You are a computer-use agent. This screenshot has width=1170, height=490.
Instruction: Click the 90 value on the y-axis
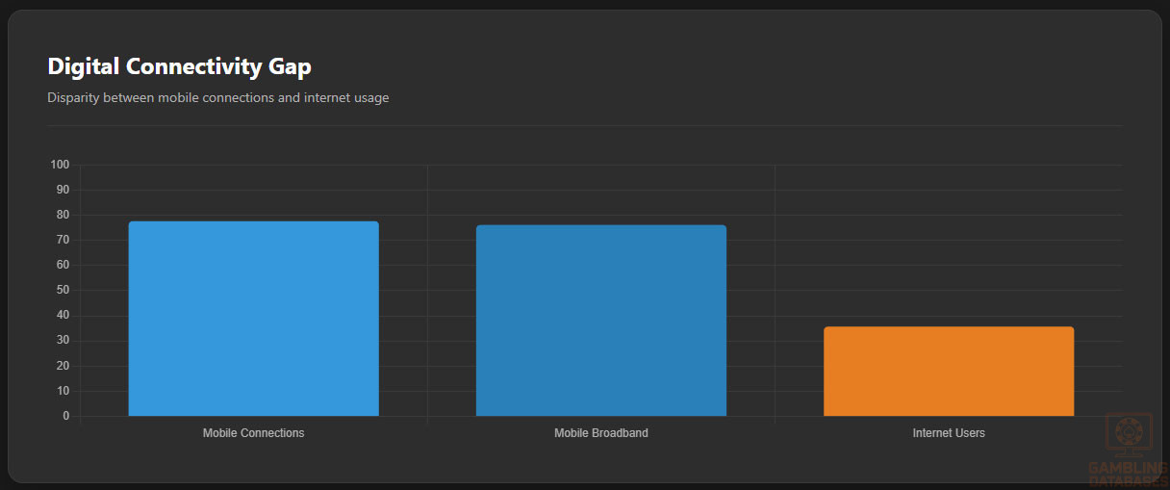(x=63, y=190)
